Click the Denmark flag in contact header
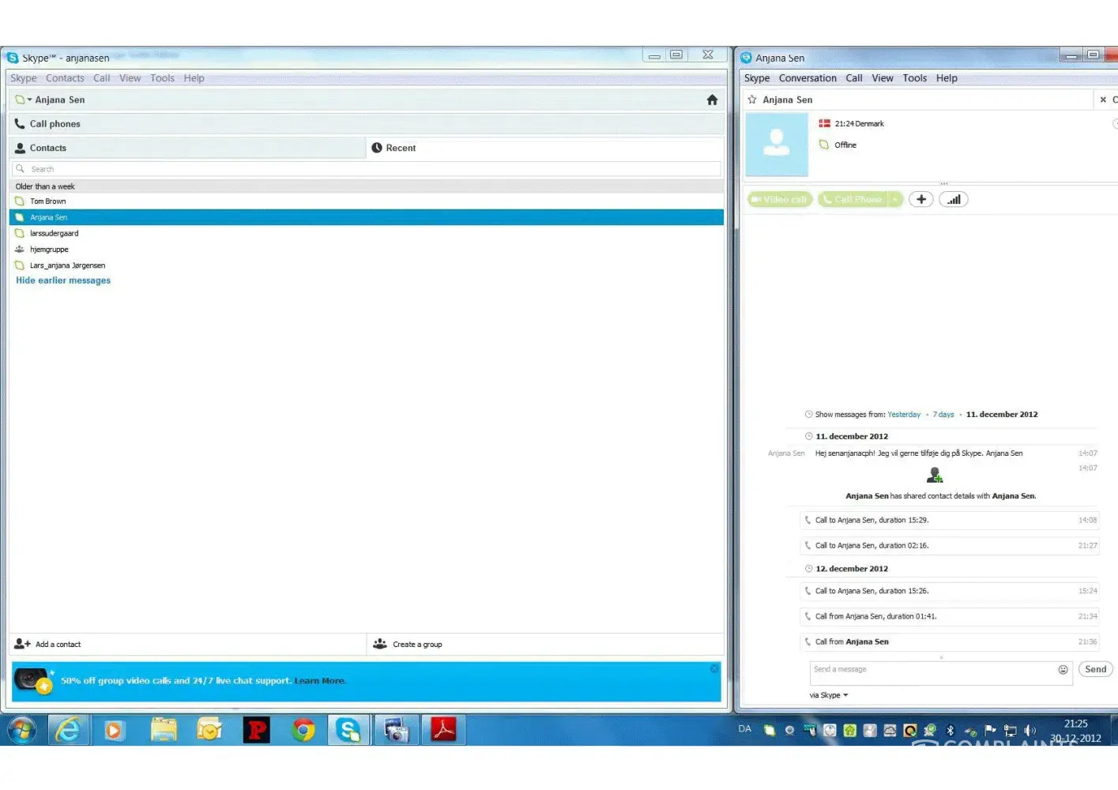Viewport: 1118px width, 790px height. 824,123
